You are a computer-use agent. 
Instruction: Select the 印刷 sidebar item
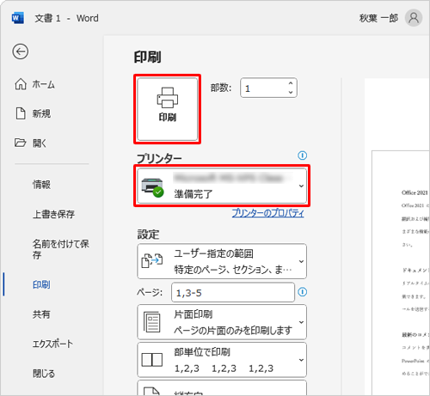[x=41, y=284]
